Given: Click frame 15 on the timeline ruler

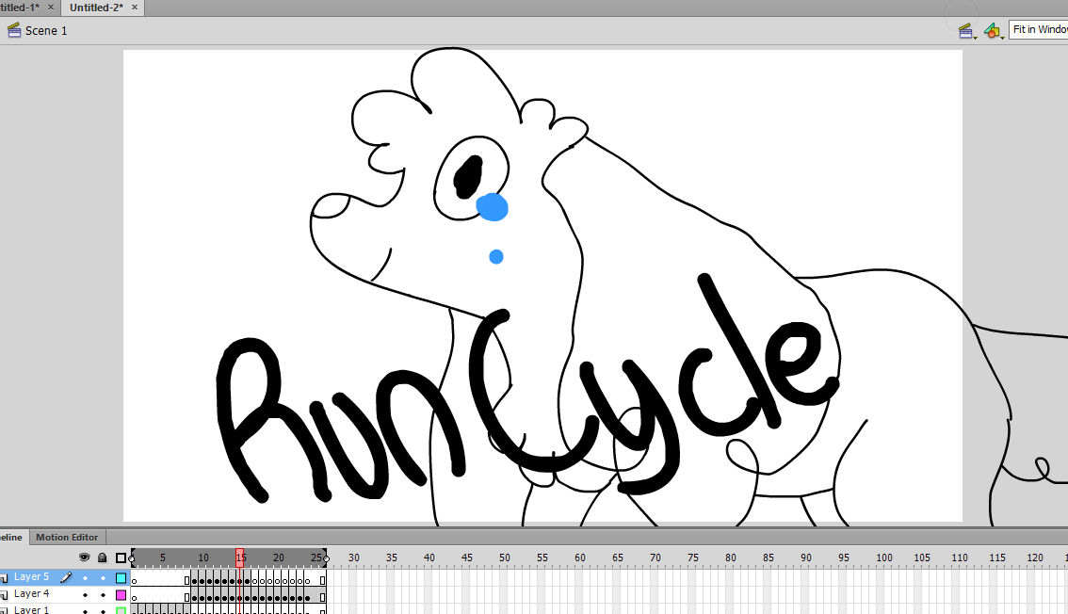Looking at the screenshot, I should 241,557.
